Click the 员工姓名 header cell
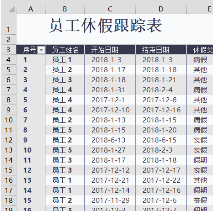Screen dimensions: 213x211 tap(65, 50)
